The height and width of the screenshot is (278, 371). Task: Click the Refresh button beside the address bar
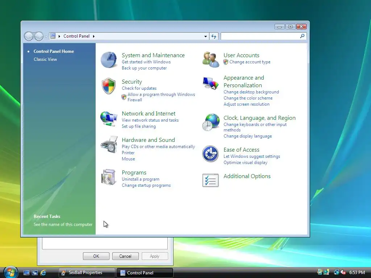click(x=214, y=36)
